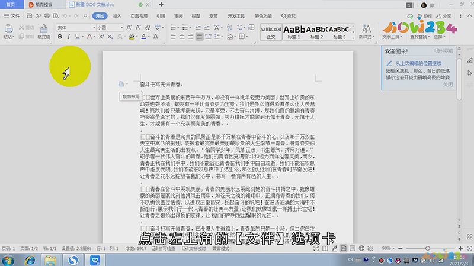Decrease font size with the A- icon
The height and width of the screenshot is (266, 474).
pyautogui.click(x=138, y=27)
